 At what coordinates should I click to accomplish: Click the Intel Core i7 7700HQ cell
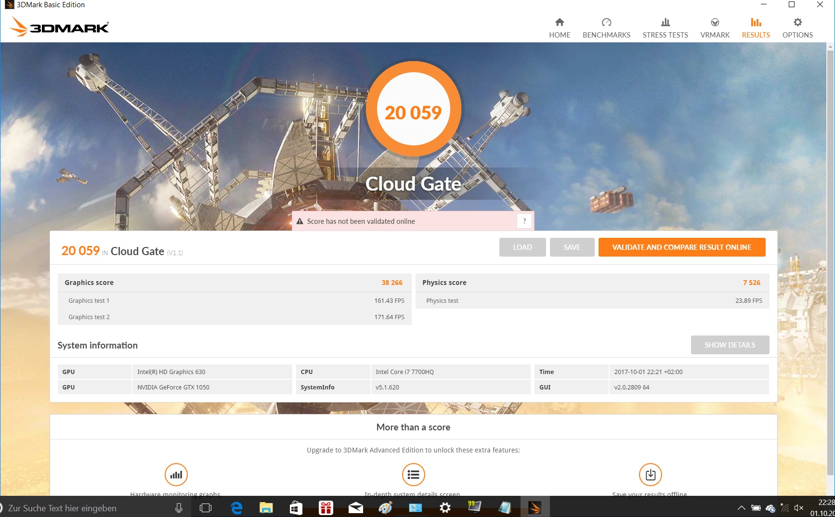pyautogui.click(x=451, y=372)
